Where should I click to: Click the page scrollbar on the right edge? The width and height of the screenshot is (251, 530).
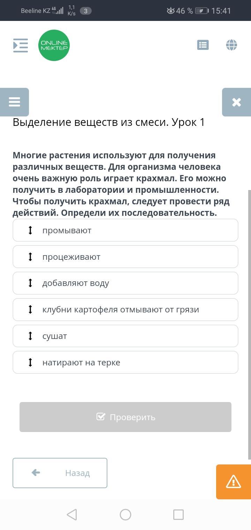[x=249, y=324]
